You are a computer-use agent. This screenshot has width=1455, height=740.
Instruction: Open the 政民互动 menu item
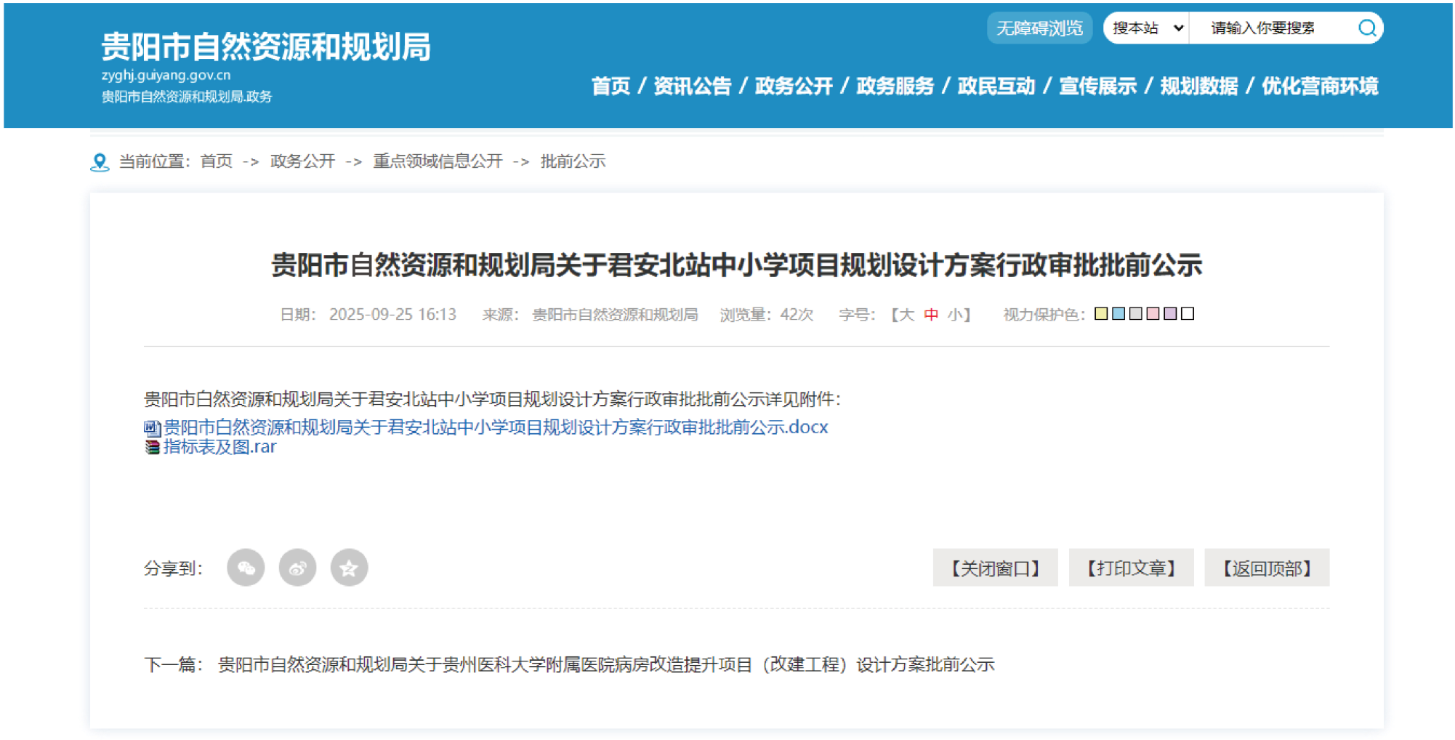click(x=999, y=86)
